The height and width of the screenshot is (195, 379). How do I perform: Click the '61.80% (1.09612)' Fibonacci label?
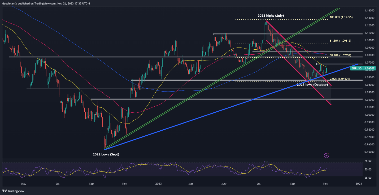point(341,41)
